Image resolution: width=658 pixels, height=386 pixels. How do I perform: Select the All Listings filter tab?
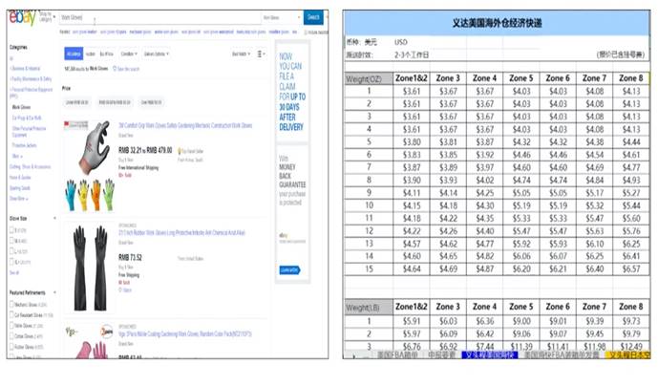point(74,54)
